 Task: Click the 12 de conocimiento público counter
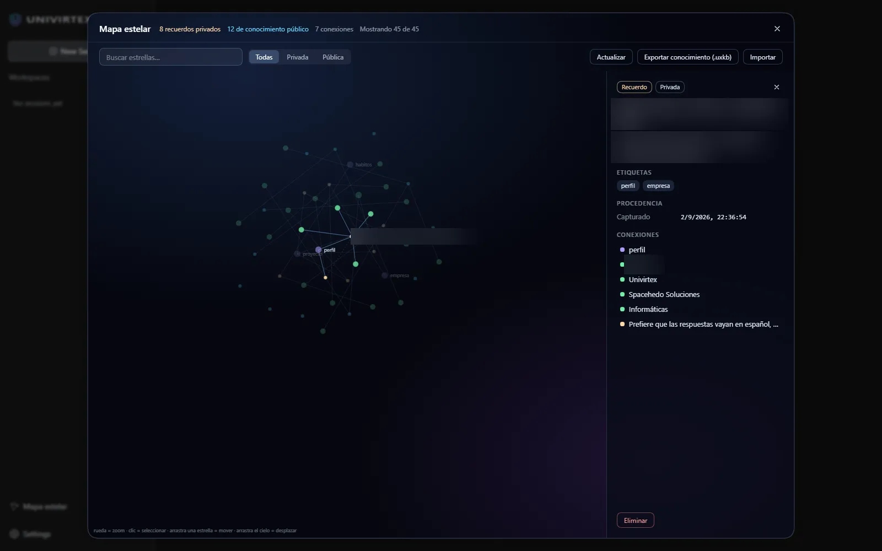tap(268, 29)
